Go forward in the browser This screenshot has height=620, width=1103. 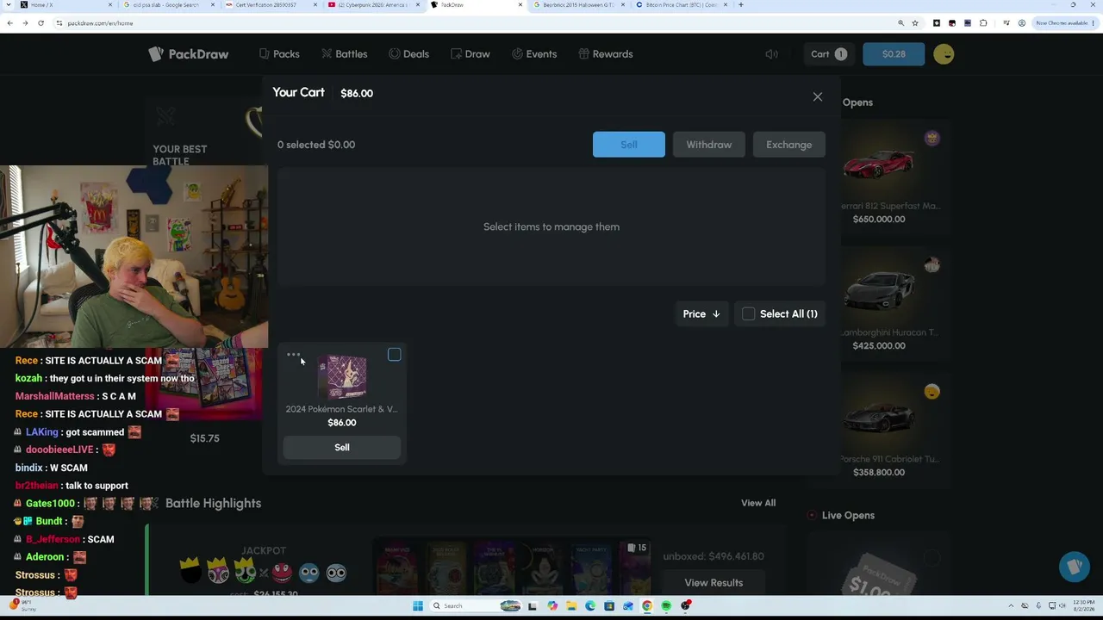tap(25, 23)
